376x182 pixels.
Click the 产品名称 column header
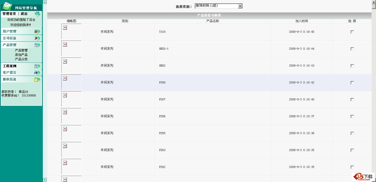(213, 21)
